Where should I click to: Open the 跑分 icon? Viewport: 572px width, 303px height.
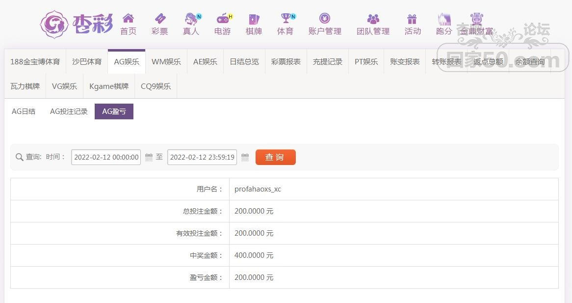(x=444, y=19)
